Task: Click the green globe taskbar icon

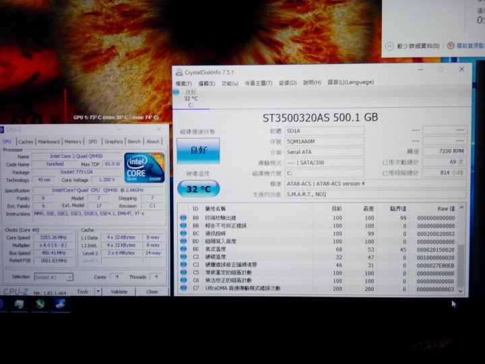Action: 40,304
